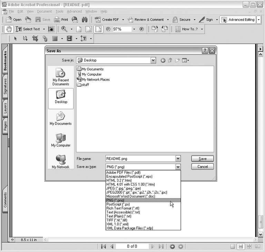Select Rich Text Format option
265x252 pixels.
coord(122,208)
